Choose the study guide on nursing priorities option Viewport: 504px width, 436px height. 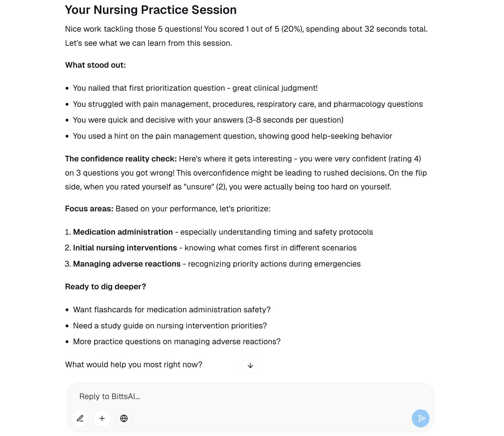[170, 326]
